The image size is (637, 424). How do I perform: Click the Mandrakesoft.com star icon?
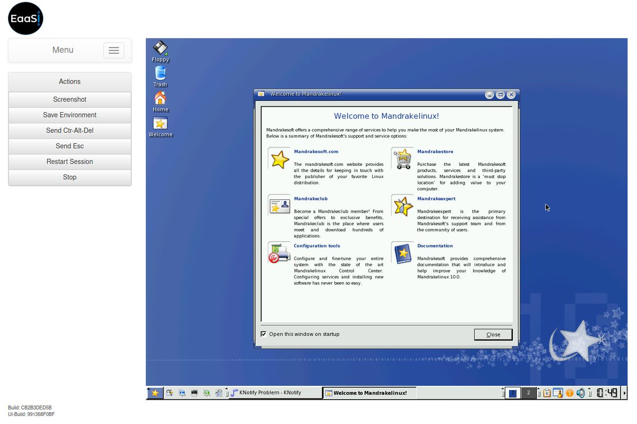pos(280,159)
